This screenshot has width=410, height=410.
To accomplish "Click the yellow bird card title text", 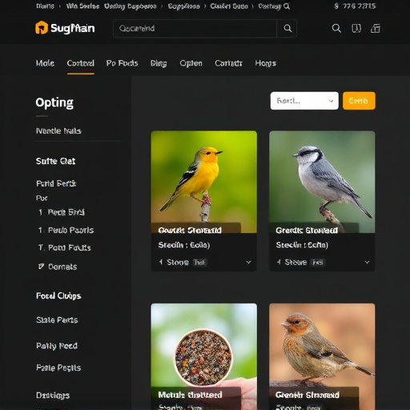I will pyautogui.click(x=190, y=231).
